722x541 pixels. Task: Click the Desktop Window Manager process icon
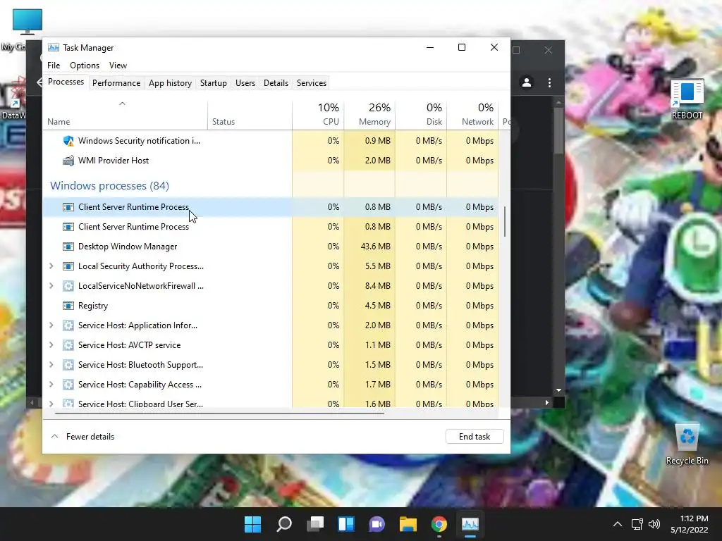[68, 247]
